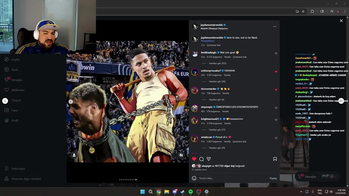The image size is (349, 196).
Task: Open anthonymusaba7's profile avatar
Action: coord(195,72)
